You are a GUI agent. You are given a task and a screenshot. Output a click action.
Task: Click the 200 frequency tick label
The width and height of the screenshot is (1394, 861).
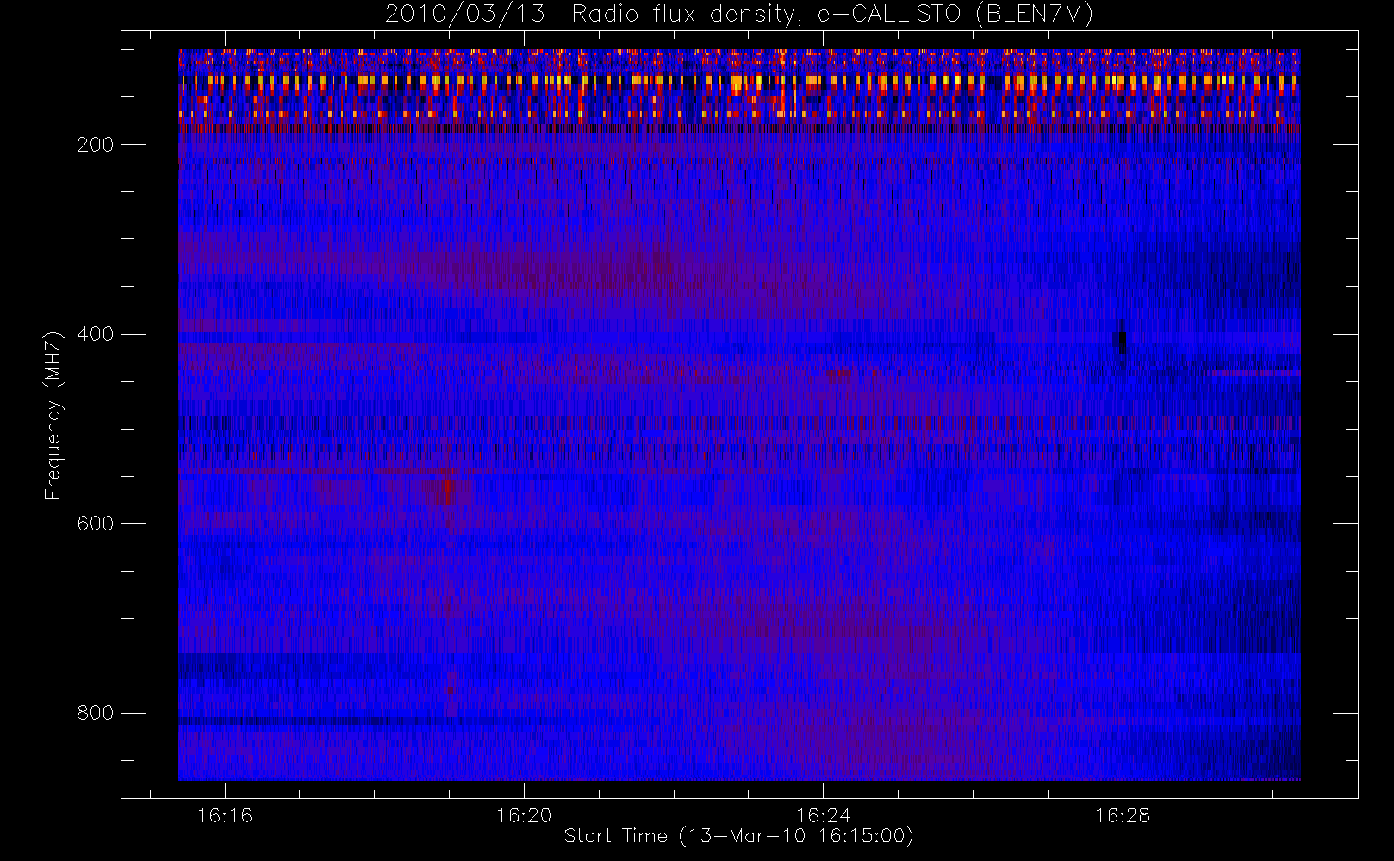tap(95, 145)
